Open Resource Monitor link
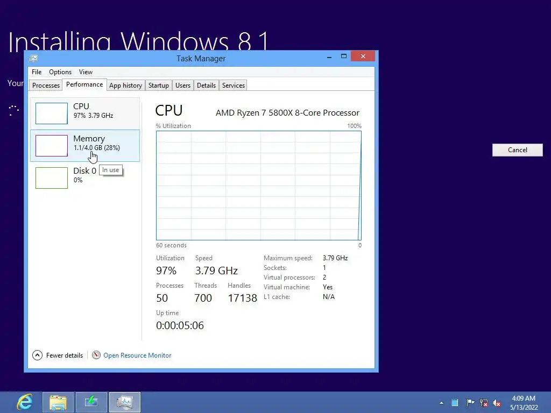The image size is (551, 413). tap(137, 355)
